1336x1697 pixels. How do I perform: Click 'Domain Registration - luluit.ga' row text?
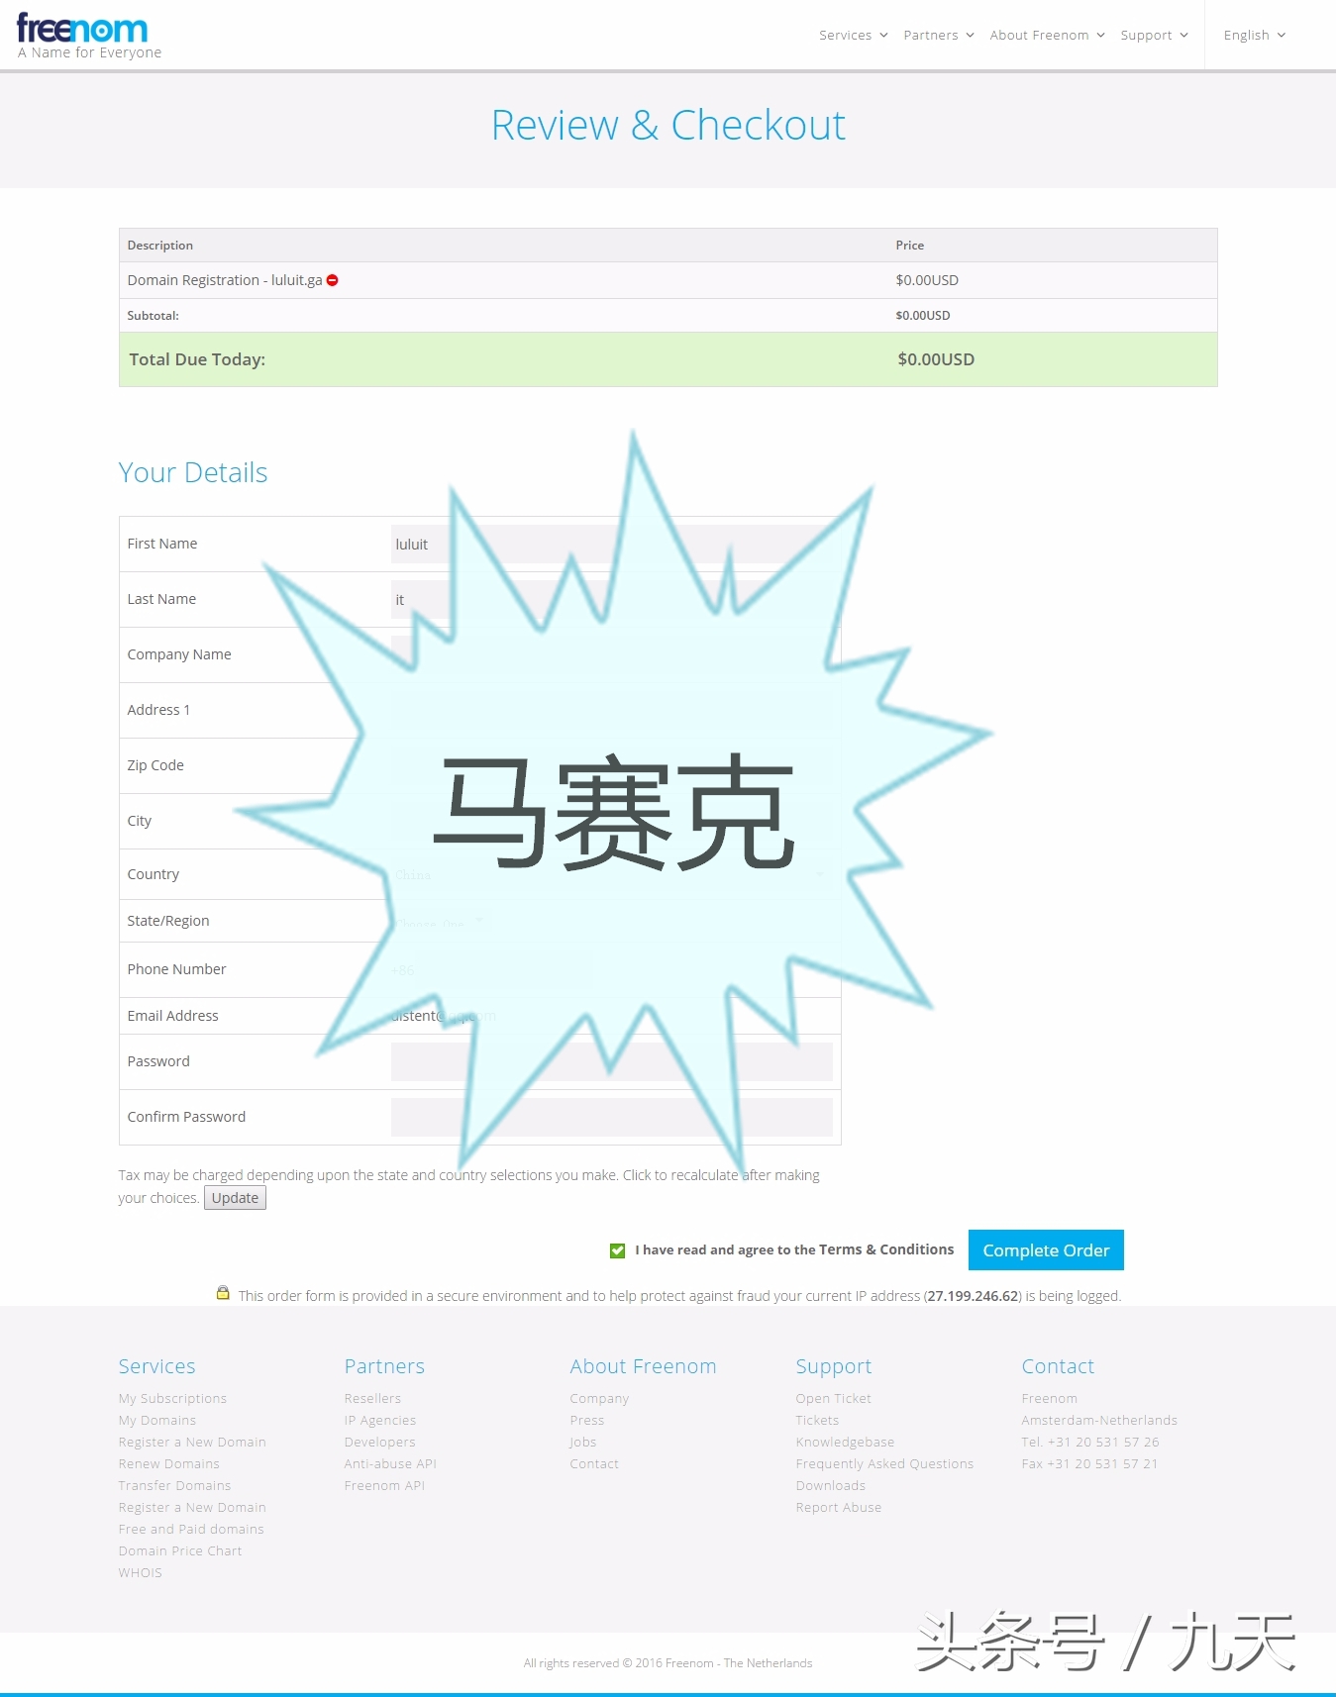tap(225, 280)
